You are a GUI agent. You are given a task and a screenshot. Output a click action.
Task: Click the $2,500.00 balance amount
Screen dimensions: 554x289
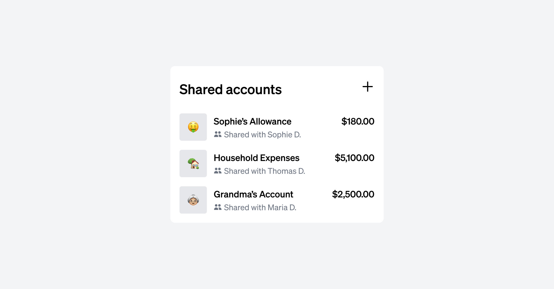click(353, 194)
